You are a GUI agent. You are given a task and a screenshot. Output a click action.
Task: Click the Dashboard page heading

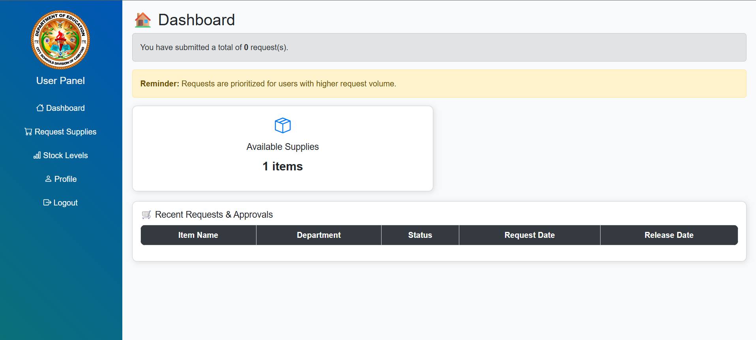[x=196, y=20]
